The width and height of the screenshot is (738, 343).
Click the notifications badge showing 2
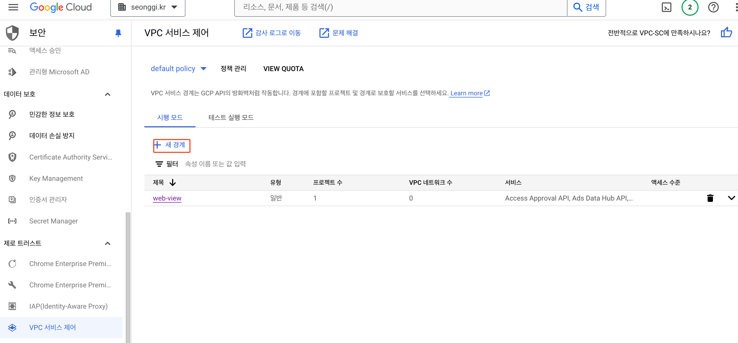click(690, 7)
